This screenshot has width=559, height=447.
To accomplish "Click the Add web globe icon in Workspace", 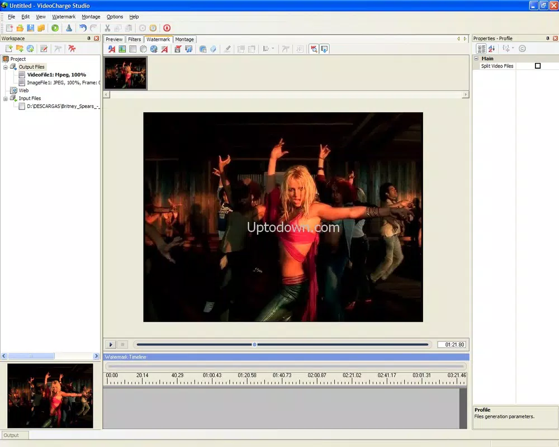I will [30, 49].
